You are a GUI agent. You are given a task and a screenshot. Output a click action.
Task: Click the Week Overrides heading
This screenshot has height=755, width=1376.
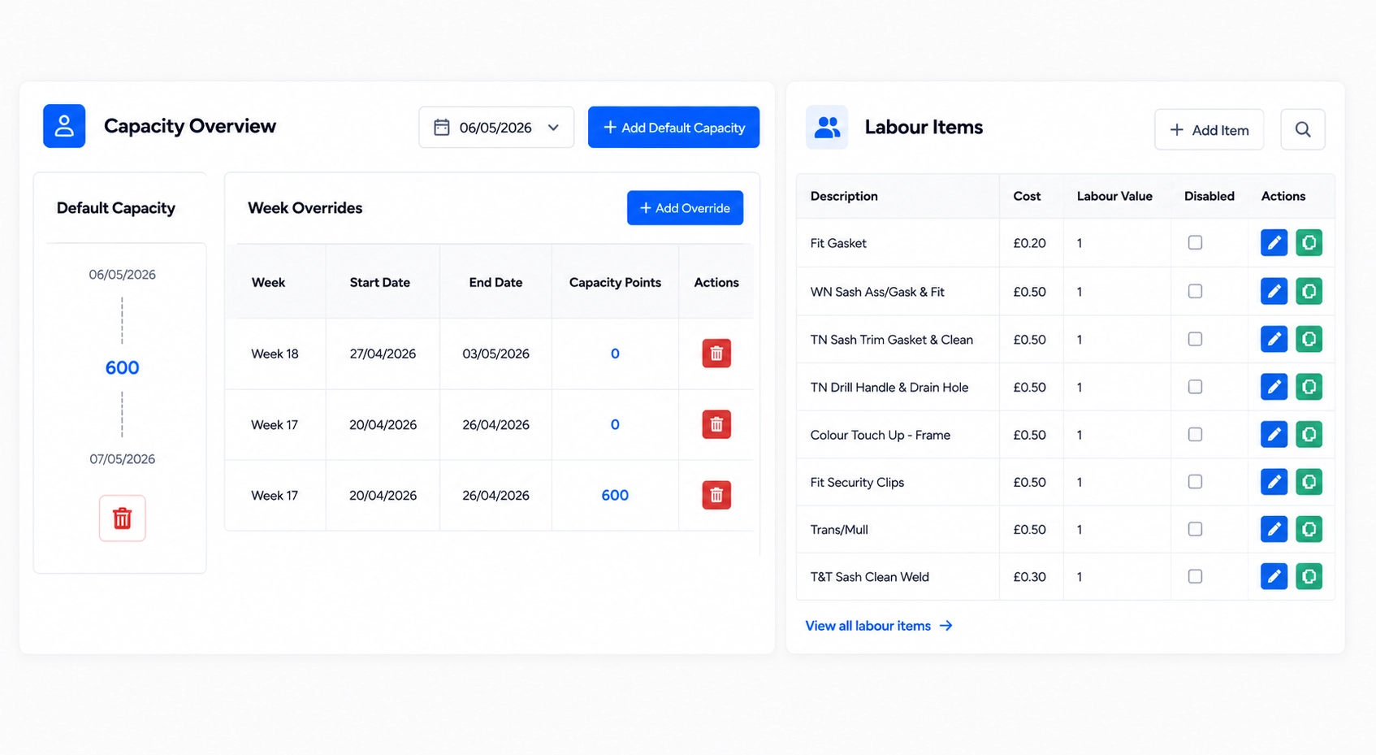pyautogui.click(x=305, y=208)
